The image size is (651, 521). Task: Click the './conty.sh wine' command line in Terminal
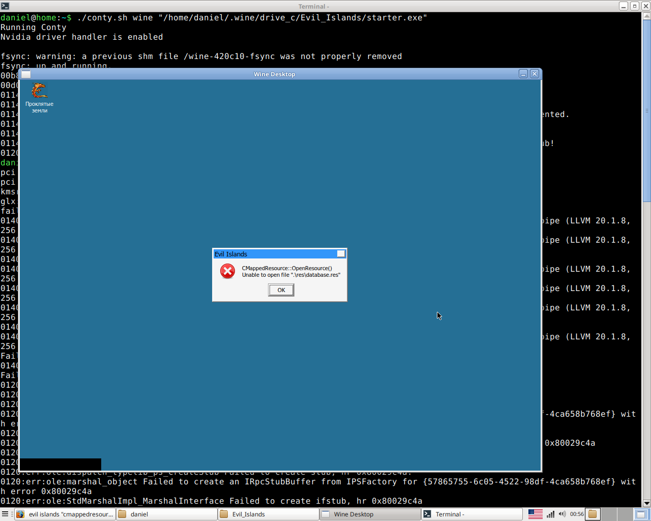click(214, 18)
